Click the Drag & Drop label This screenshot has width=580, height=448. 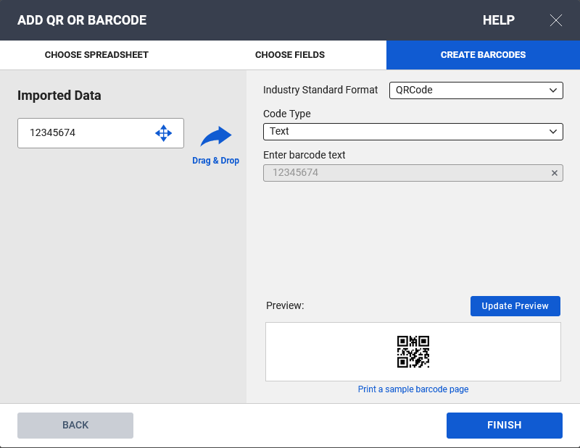[215, 161]
